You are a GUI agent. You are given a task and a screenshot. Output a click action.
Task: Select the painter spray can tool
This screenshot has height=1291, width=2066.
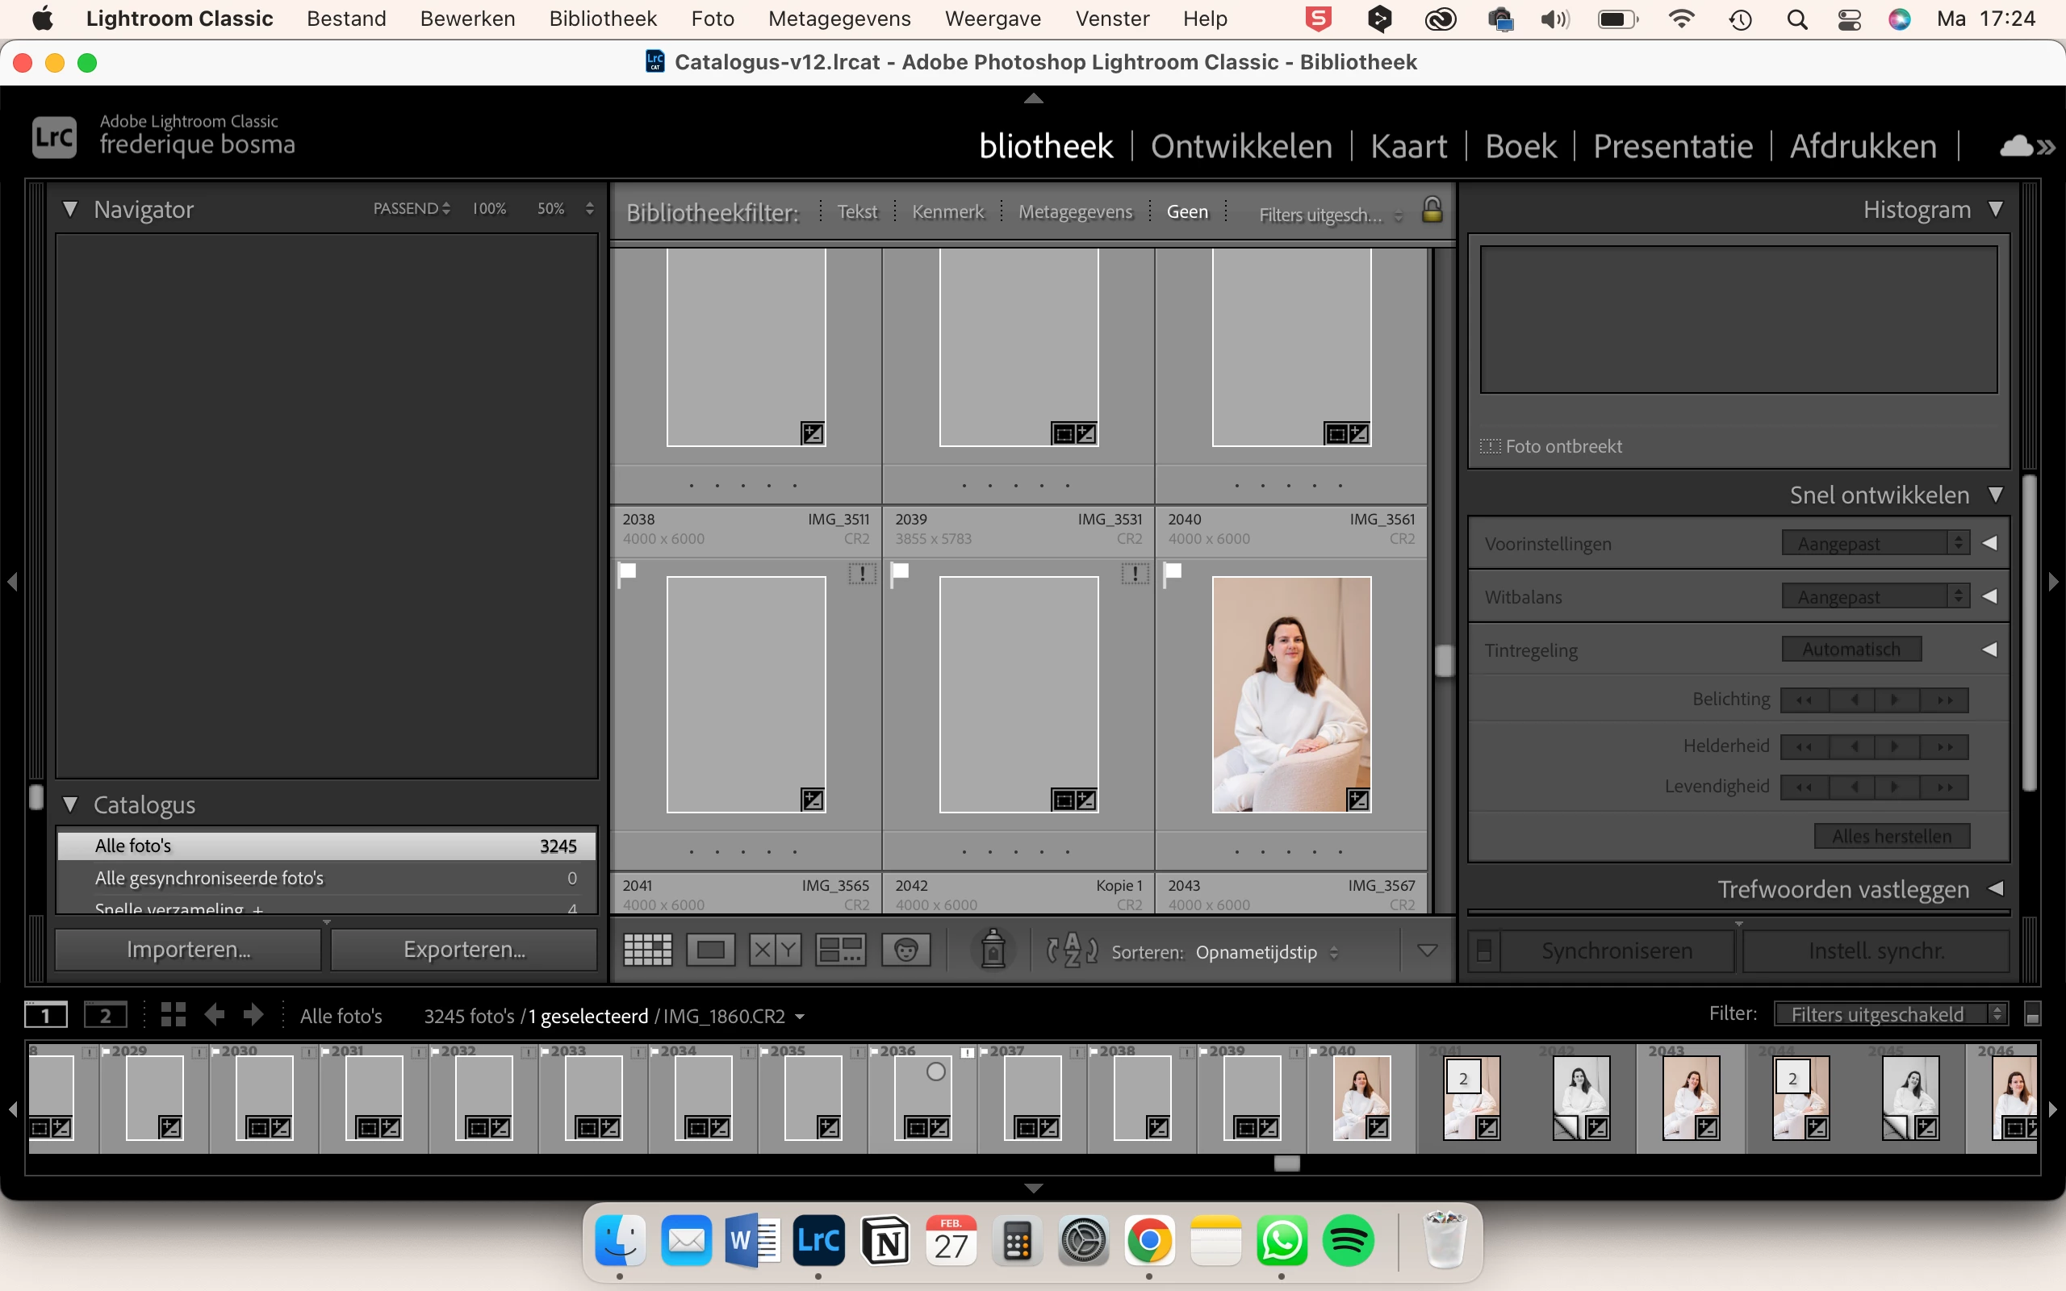(x=993, y=950)
